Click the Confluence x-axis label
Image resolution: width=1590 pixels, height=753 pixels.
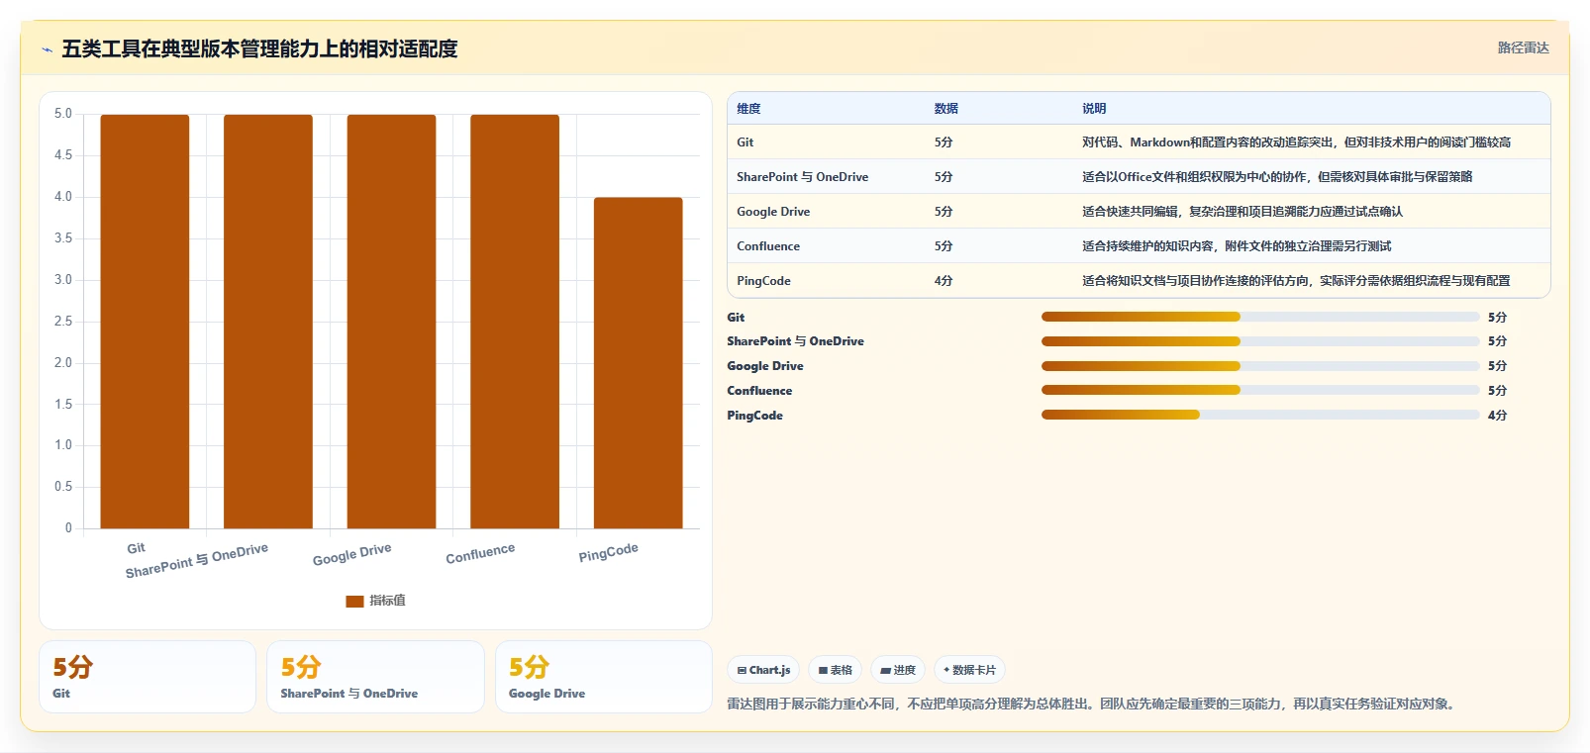pyautogui.click(x=480, y=553)
